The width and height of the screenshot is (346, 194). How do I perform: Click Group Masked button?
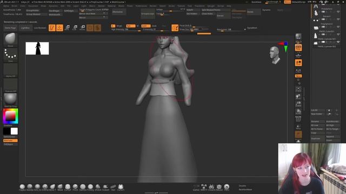[36, 15]
